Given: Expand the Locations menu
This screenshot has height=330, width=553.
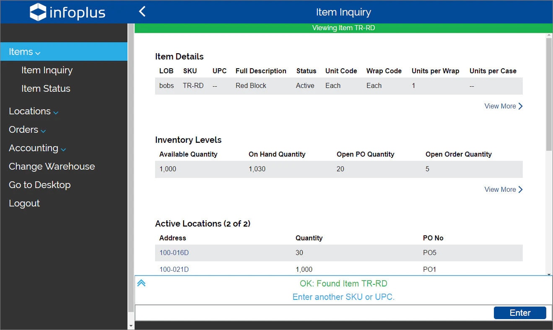Looking at the screenshot, I should tap(55, 111).
